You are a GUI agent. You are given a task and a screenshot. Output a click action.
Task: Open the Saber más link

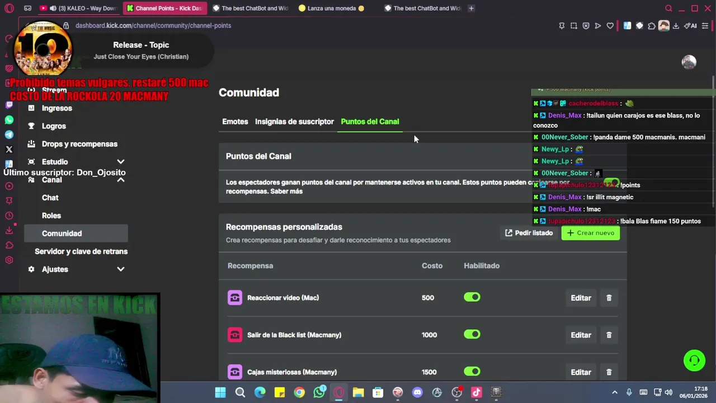click(x=286, y=191)
